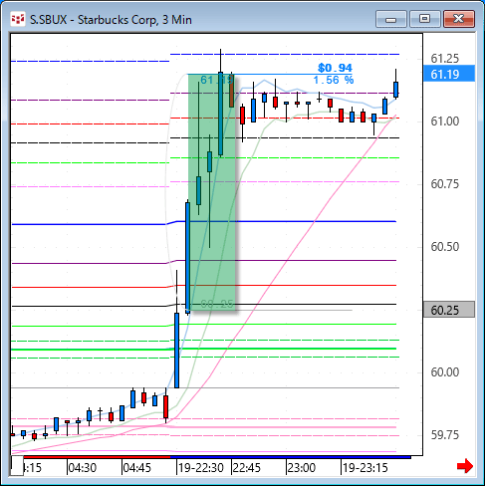Click the 19-22:30 time axis label

201,468
